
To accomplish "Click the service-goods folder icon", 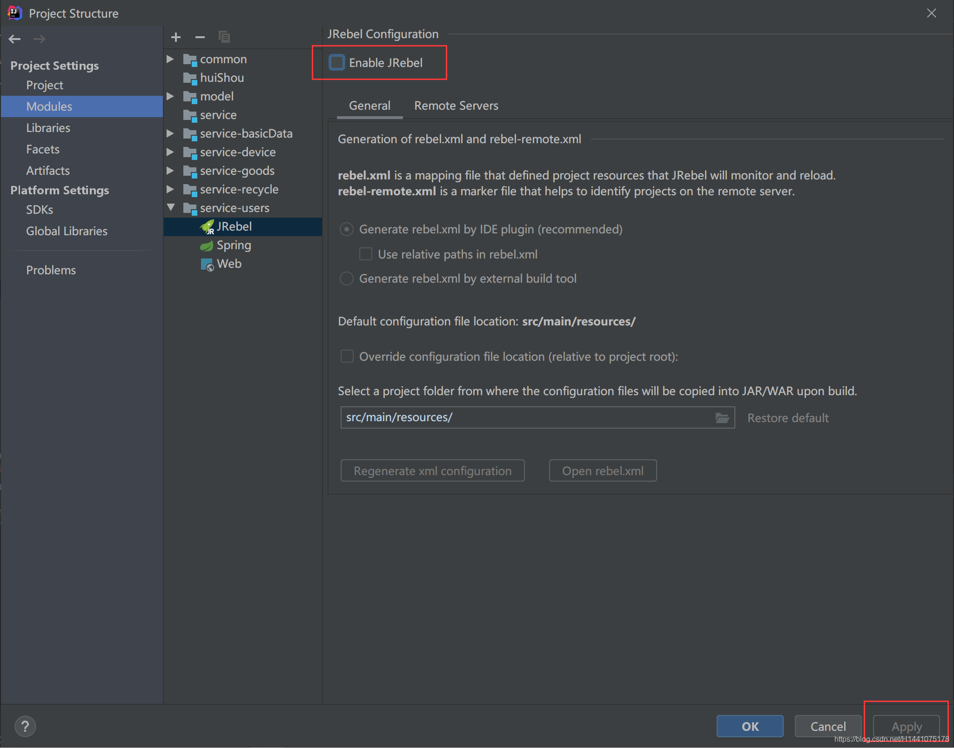I will (190, 172).
